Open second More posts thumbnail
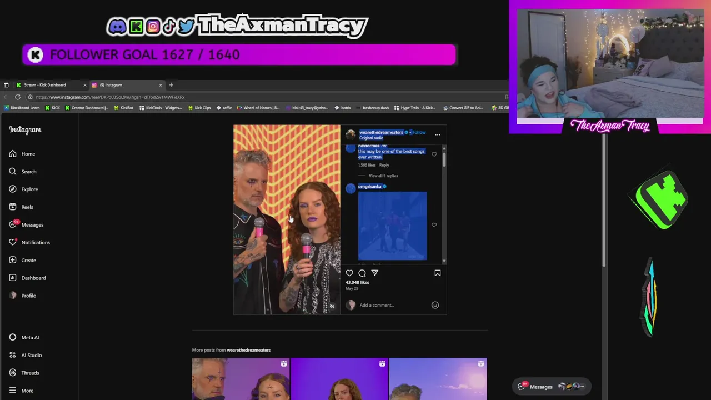 click(339, 379)
